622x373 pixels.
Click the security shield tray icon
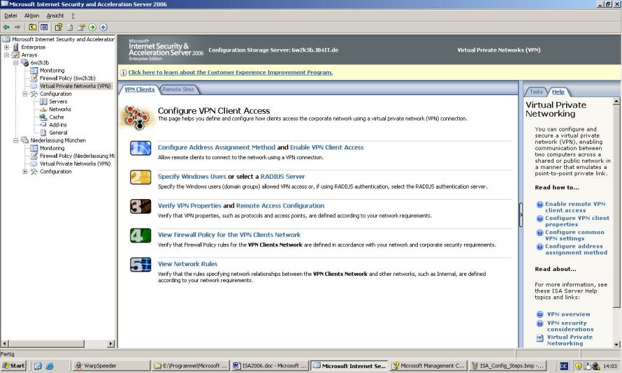[x=578, y=366]
